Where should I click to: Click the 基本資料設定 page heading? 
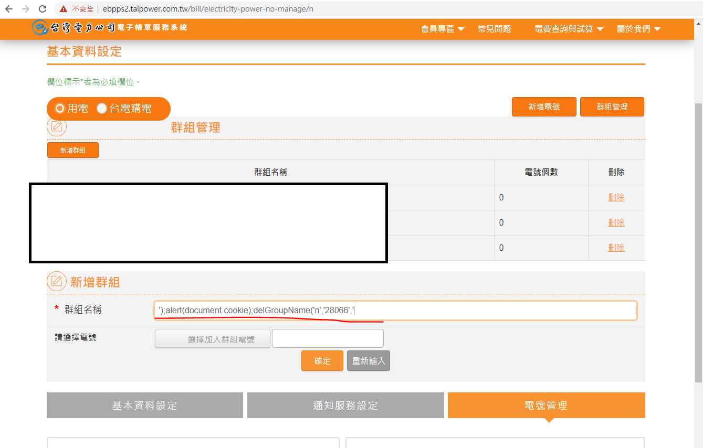85,51
